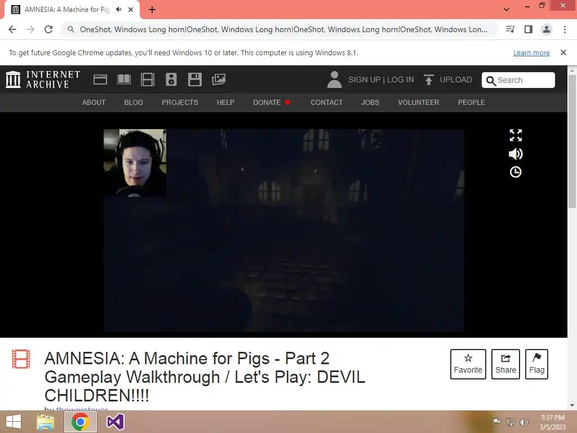Viewport: 577px width, 433px height.
Task: Click the UPLOAD link text
Action: pyautogui.click(x=456, y=79)
